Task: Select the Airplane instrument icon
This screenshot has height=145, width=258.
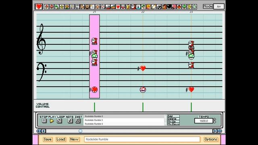Action: [103, 7]
